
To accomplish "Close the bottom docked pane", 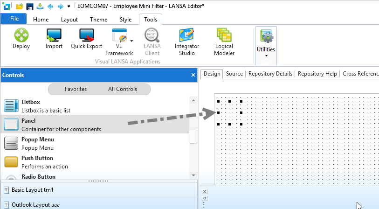I will point(205,192).
